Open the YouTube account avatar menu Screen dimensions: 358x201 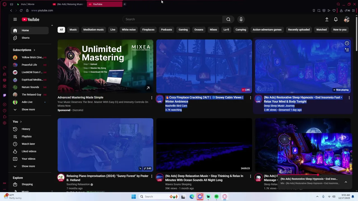pyautogui.click(x=347, y=19)
